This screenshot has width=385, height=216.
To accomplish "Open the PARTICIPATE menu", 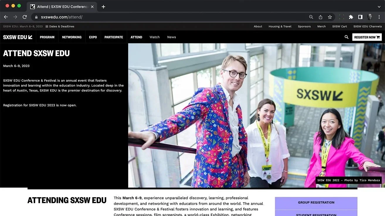I will coord(114,37).
